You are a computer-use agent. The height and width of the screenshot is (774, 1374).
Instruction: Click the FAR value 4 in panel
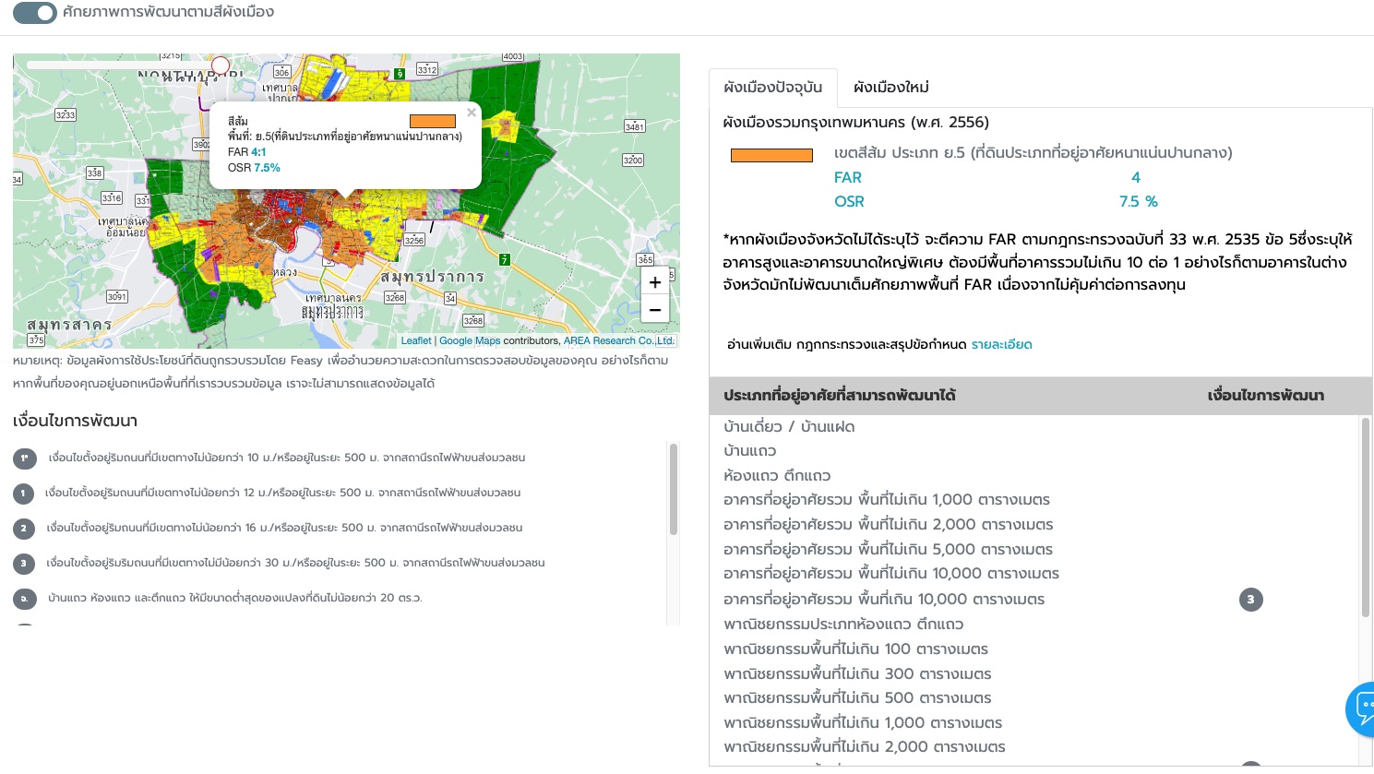click(1136, 177)
